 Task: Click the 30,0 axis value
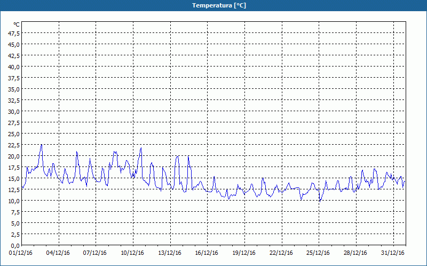14,112
